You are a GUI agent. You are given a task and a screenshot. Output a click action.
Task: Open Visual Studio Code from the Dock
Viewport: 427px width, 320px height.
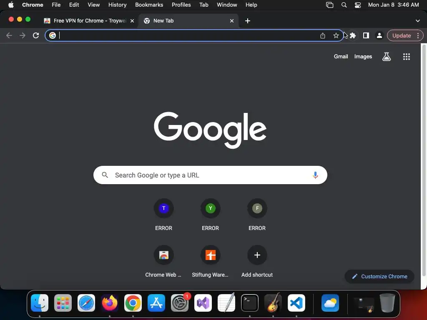[296, 303]
